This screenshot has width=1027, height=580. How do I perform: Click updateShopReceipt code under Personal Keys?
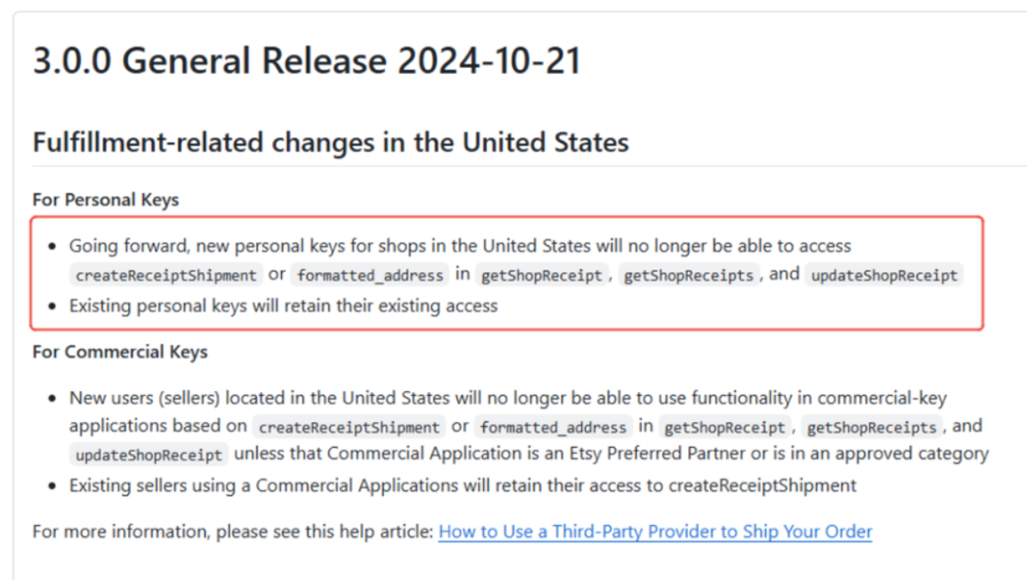point(884,276)
